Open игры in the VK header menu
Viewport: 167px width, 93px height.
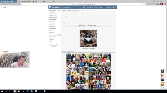point(96,7)
